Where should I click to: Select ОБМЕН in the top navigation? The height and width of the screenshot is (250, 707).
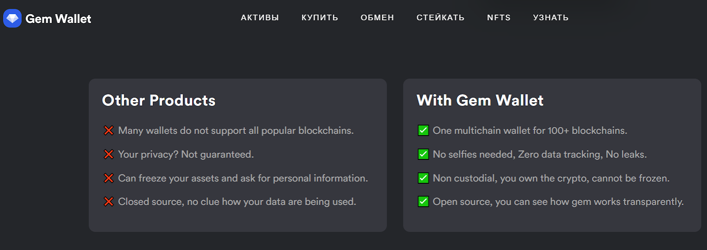coord(377,18)
